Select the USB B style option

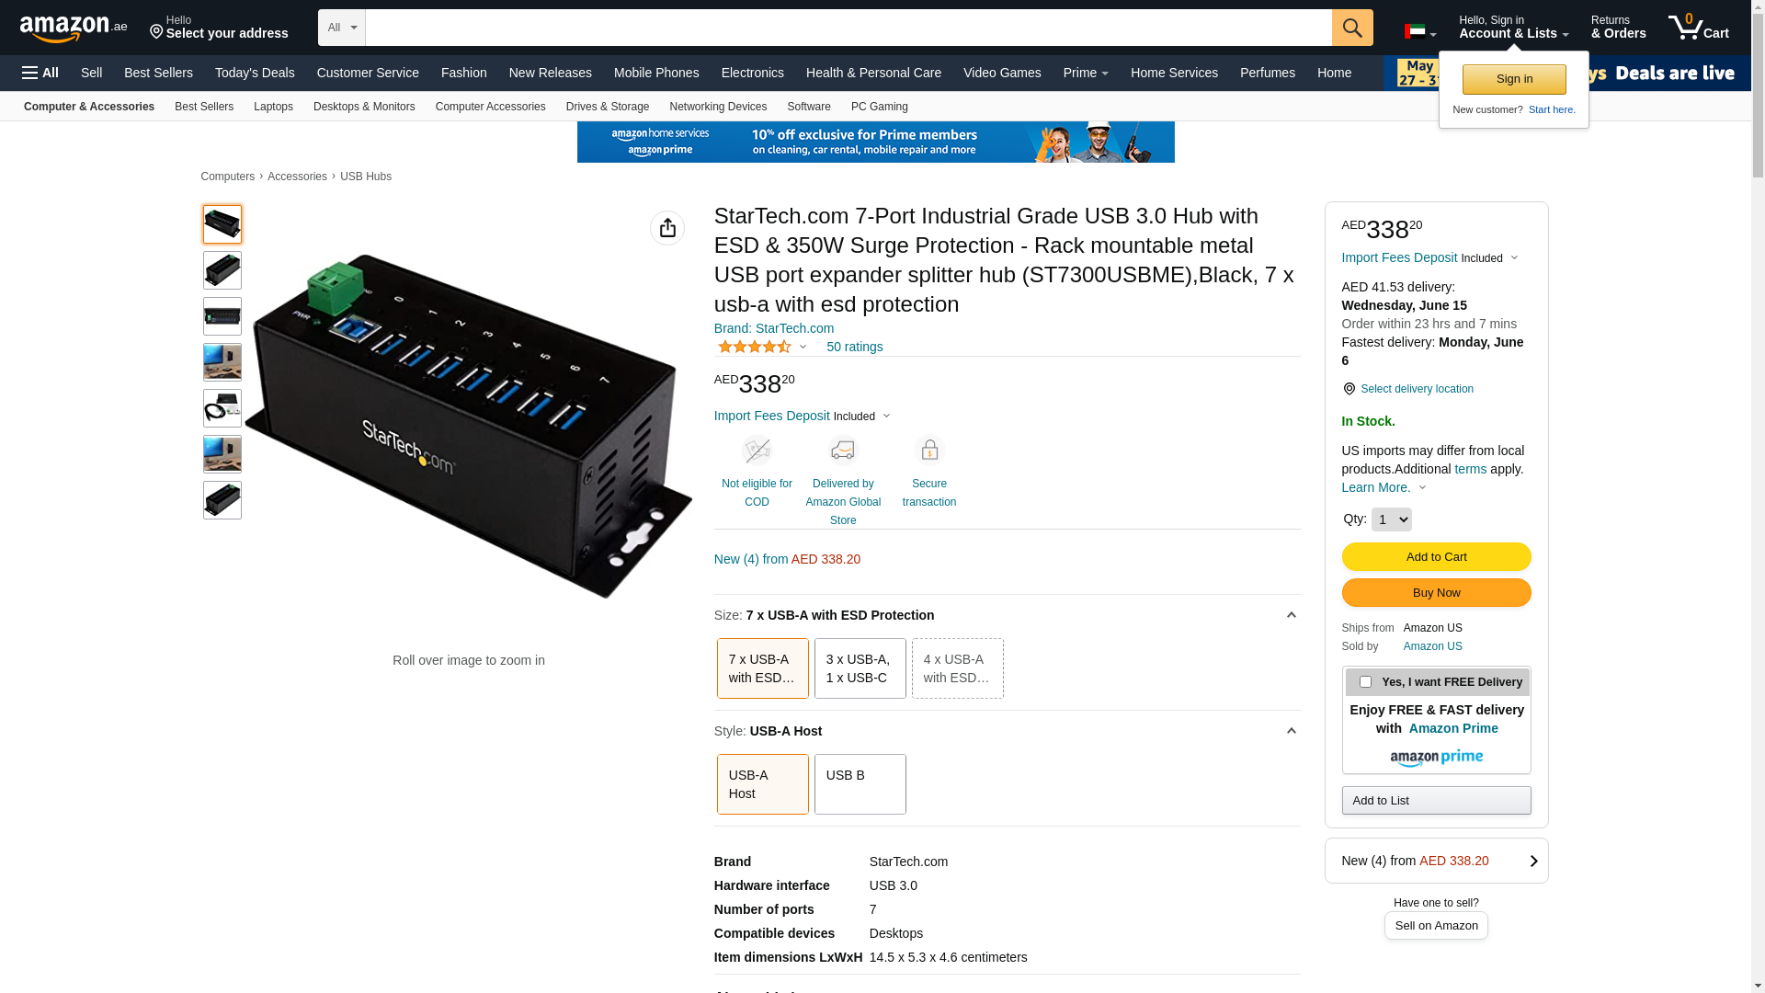click(860, 784)
